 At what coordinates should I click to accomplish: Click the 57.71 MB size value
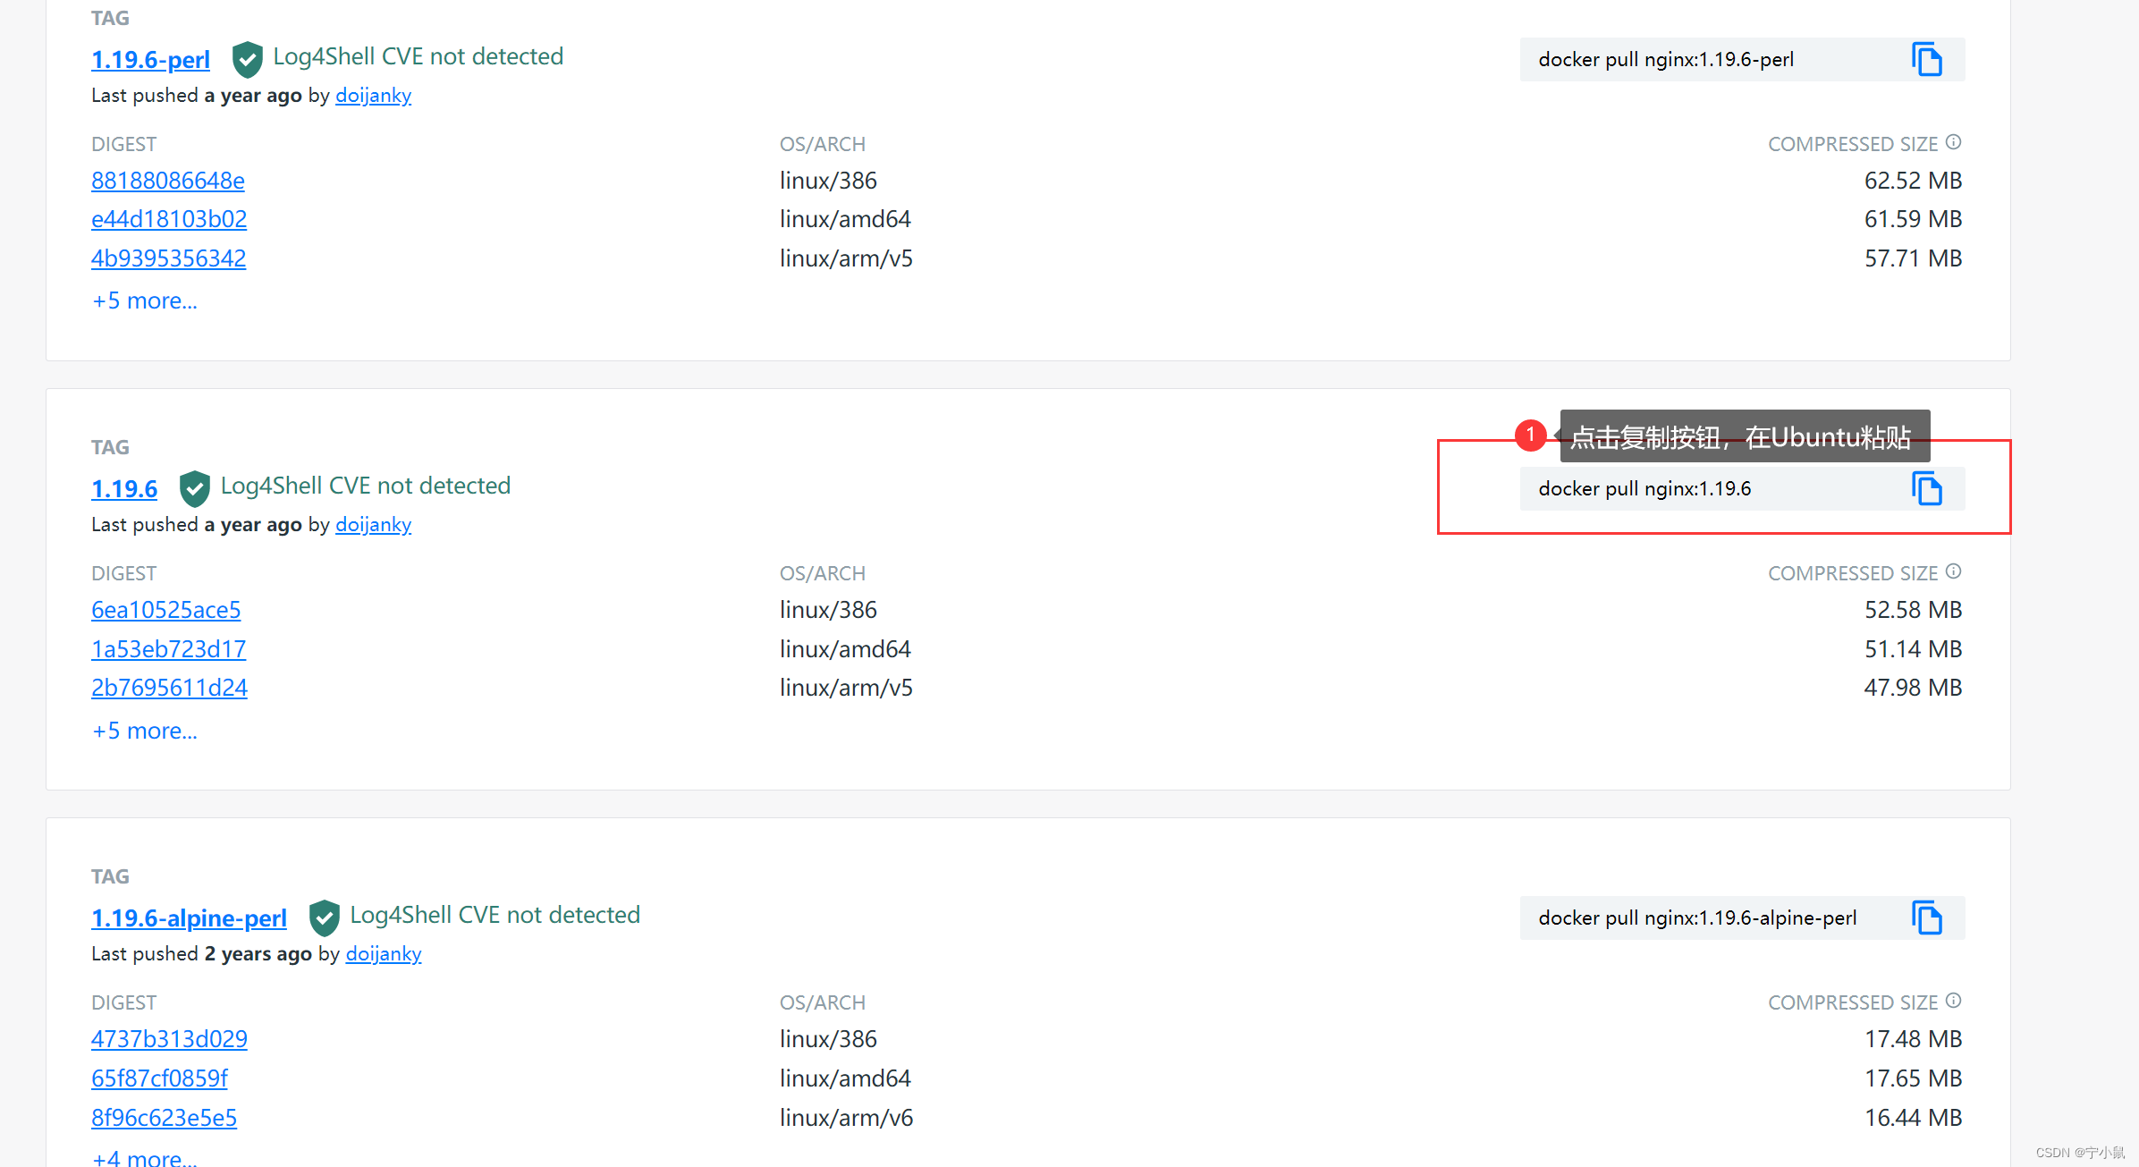coord(1913,258)
